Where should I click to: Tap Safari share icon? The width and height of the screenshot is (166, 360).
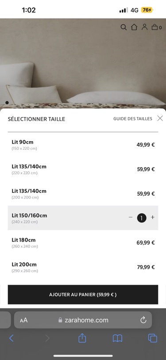tap(82, 338)
